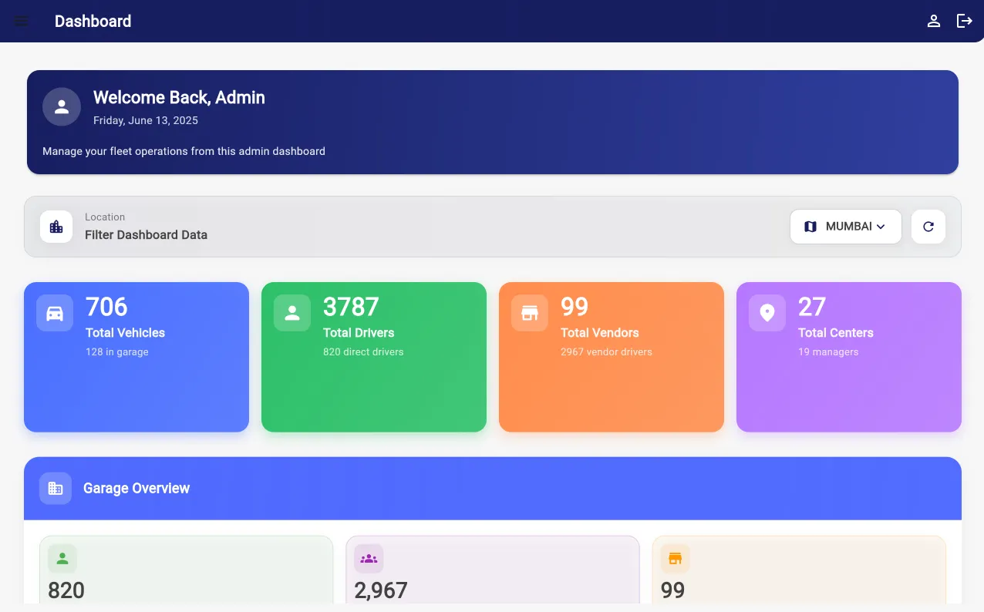Open the hamburger navigation menu
Image resolution: width=984 pixels, height=612 pixels.
(22, 21)
